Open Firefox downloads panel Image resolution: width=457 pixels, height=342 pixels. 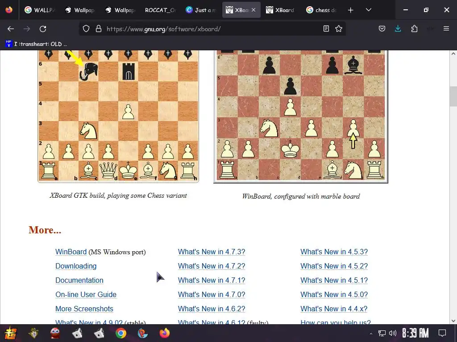(x=398, y=29)
